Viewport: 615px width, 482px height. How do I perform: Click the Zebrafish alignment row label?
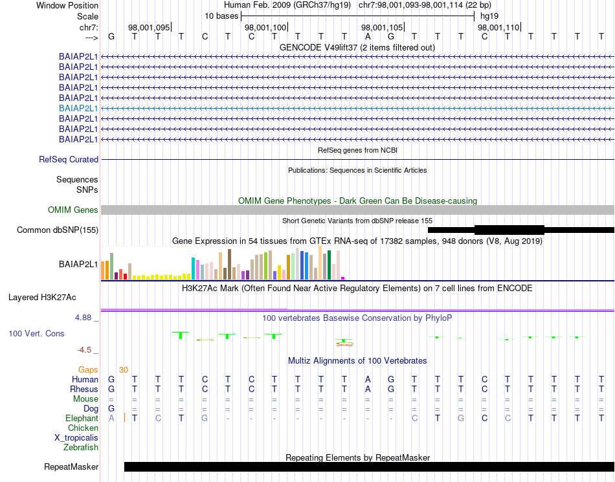coord(81,447)
